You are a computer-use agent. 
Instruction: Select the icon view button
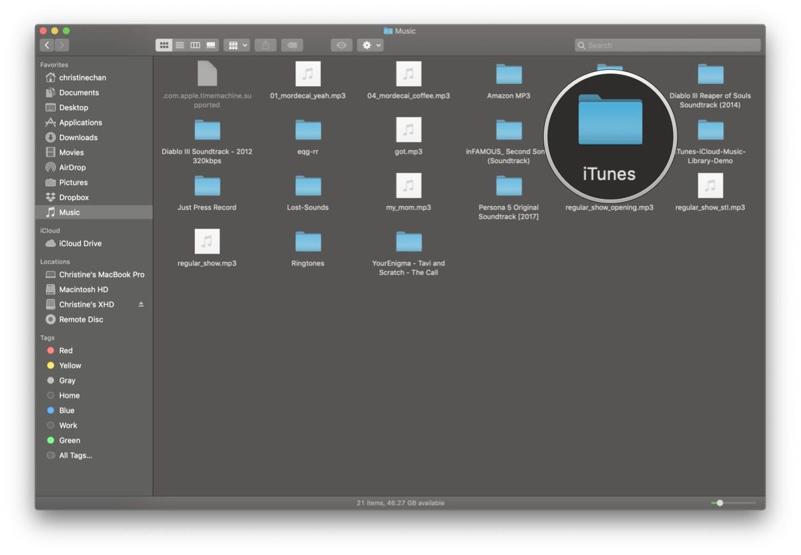click(x=164, y=45)
